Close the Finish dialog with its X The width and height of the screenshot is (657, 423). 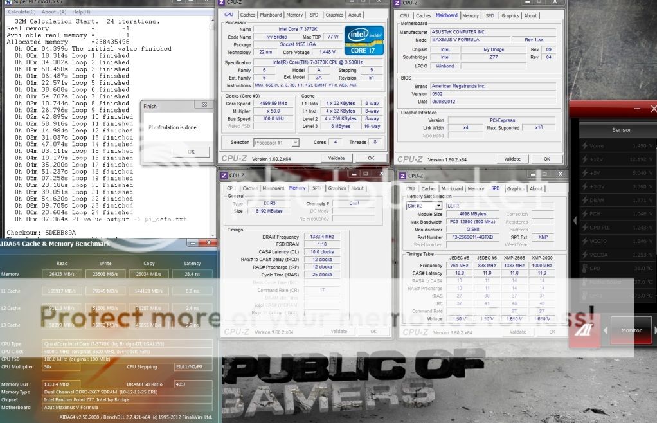204,106
